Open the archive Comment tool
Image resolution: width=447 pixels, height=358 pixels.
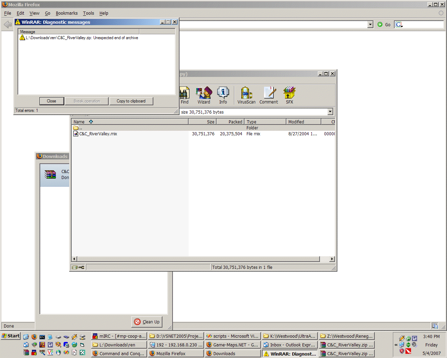(x=269, y=95)
